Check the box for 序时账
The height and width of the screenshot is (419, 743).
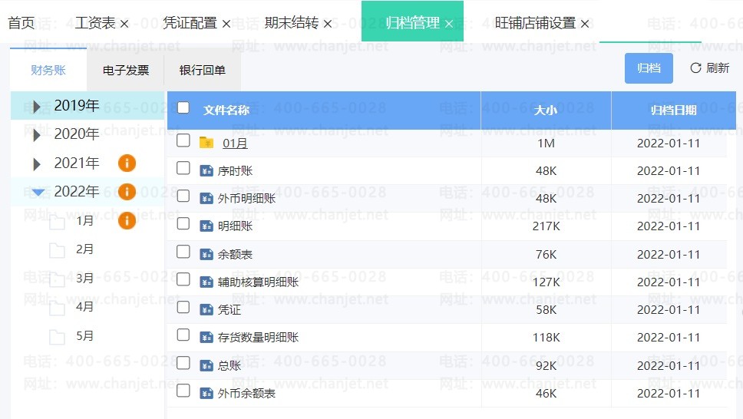coord(183,168)
